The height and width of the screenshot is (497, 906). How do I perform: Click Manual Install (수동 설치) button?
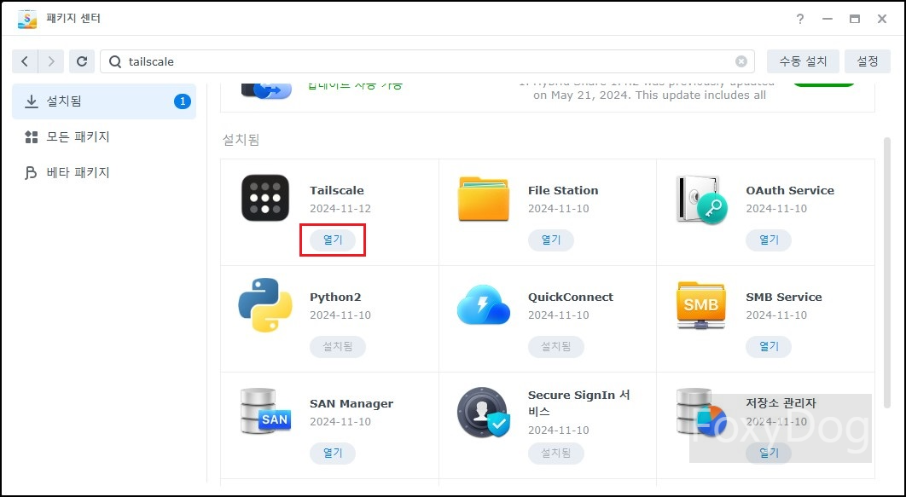tap(803, 61)
